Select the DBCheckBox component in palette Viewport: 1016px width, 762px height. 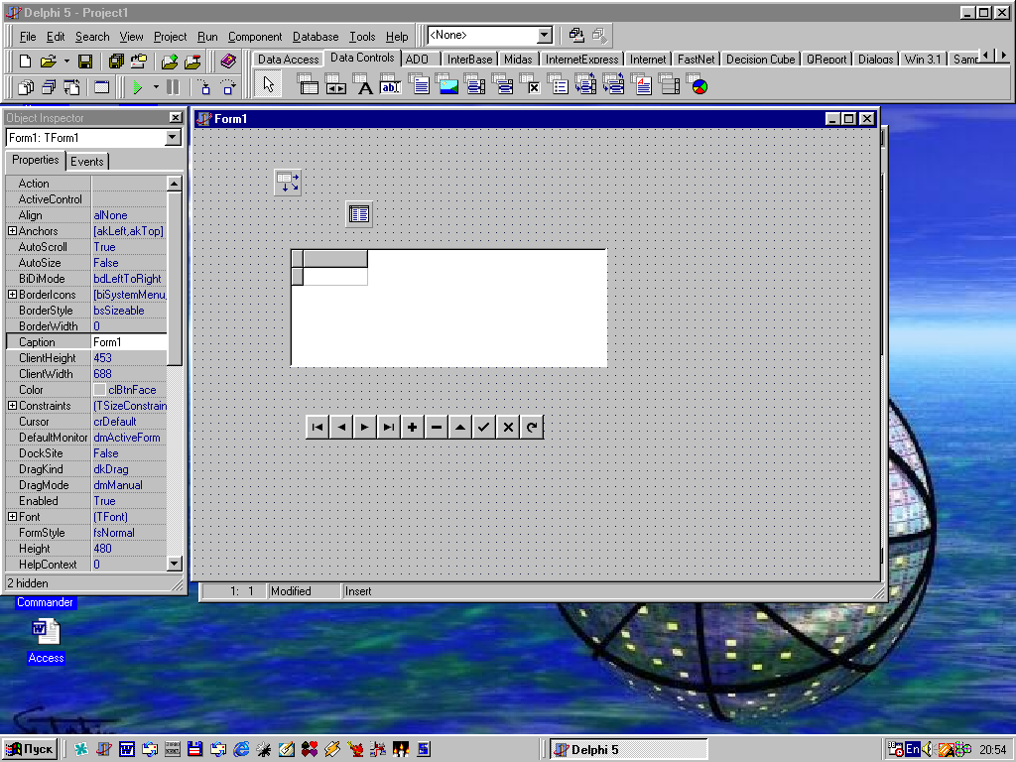pos(532,84)
